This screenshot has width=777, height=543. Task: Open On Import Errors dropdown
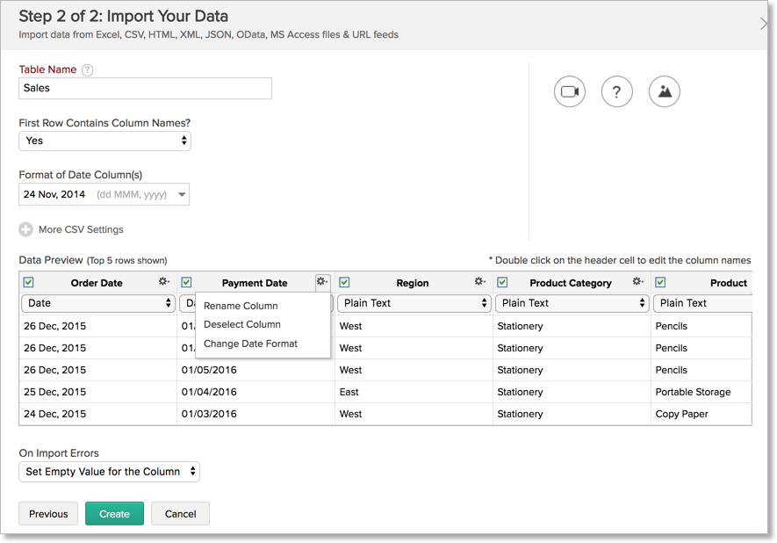(x=109, y=472)
